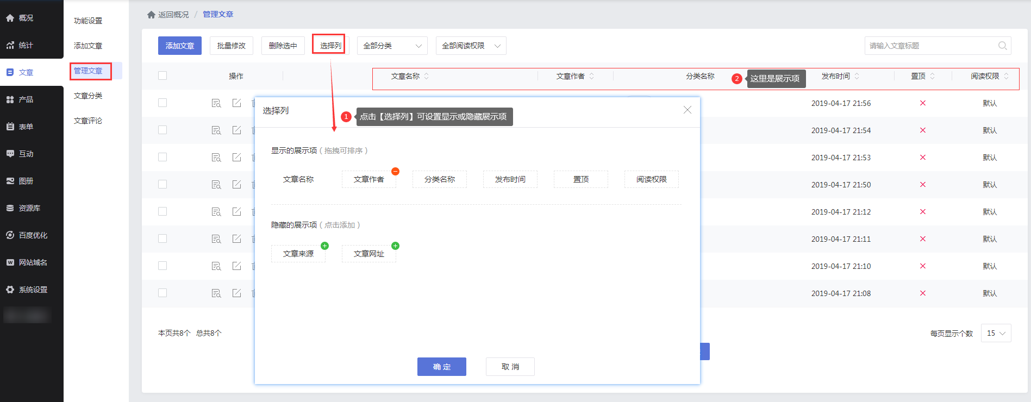
Task: Add the hidden 文章来源 chip
Action: tap(298, 254)
